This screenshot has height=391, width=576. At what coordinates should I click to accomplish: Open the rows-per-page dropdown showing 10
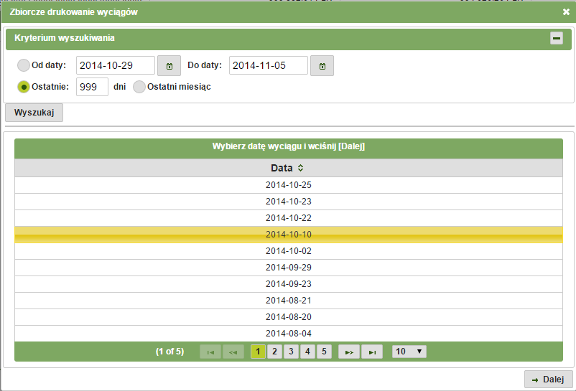409,352
